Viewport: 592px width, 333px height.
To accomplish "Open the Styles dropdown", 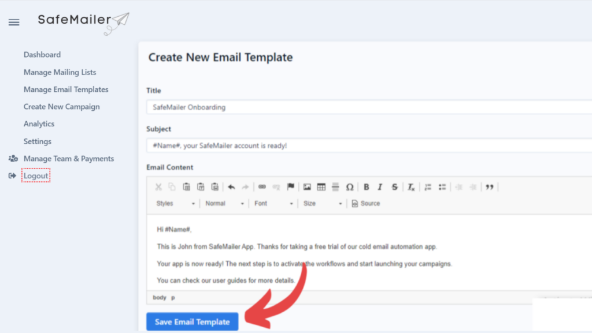I will (176, 203).
